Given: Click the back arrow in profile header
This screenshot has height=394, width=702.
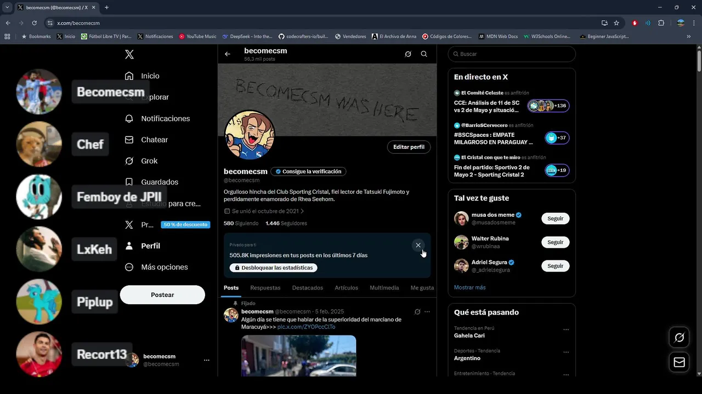Looking at the screenshot, I should click(228, 54).
